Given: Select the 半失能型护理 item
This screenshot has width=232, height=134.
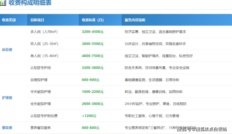Looking at the screenshot, I should coord(40,92).
